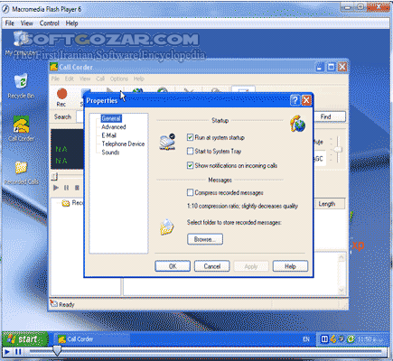This screenshot has height=361, width=393.
Task: Click the OK button in Properties
Action: point(173,266)
